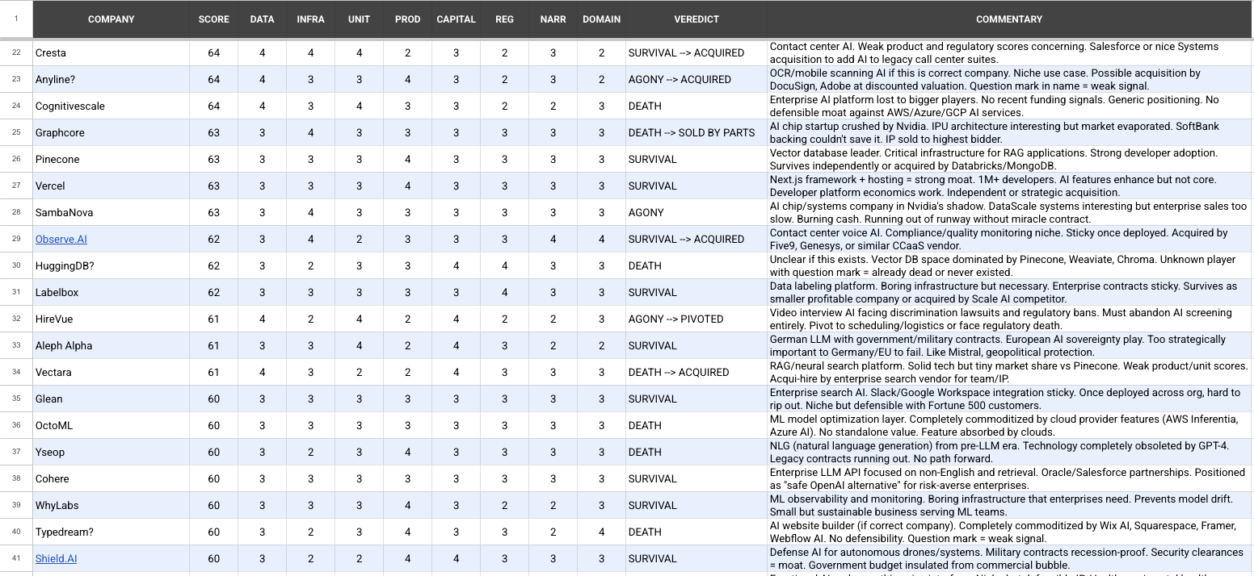Select the COMMENTARY header cell

pyautogui.click(x=1009, y=19)
